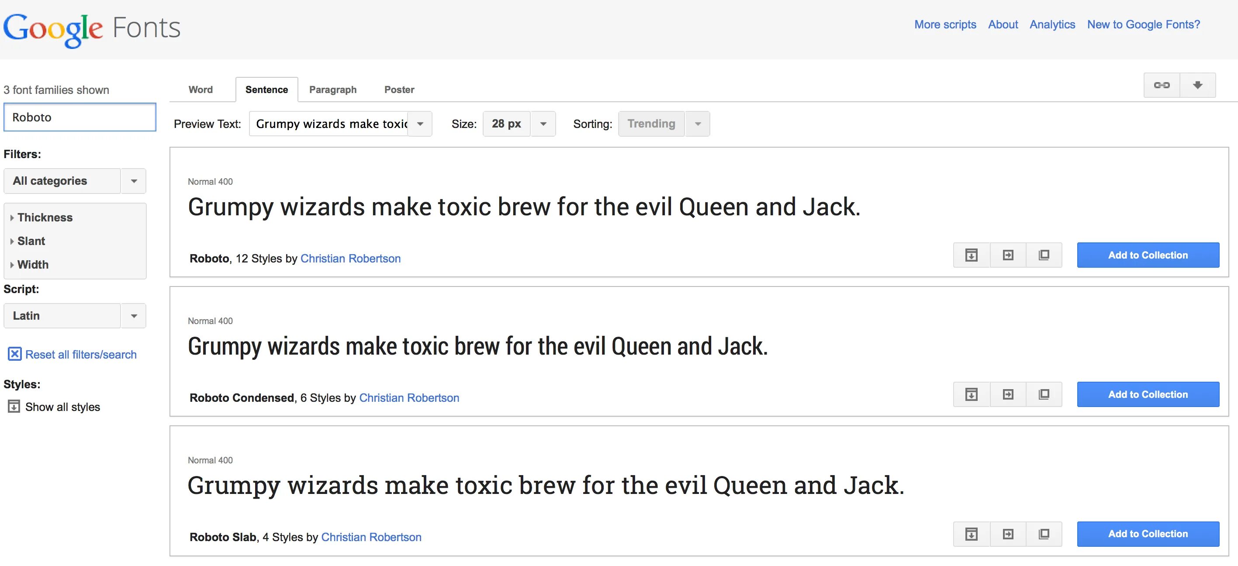Open Roboto Condensed quick-use arrow icon

coord(1008,394)
